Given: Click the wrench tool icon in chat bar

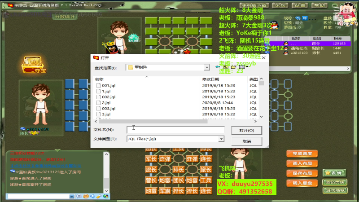Looking at the screenshot, I should pyautogui.click(x=99, y=196).
